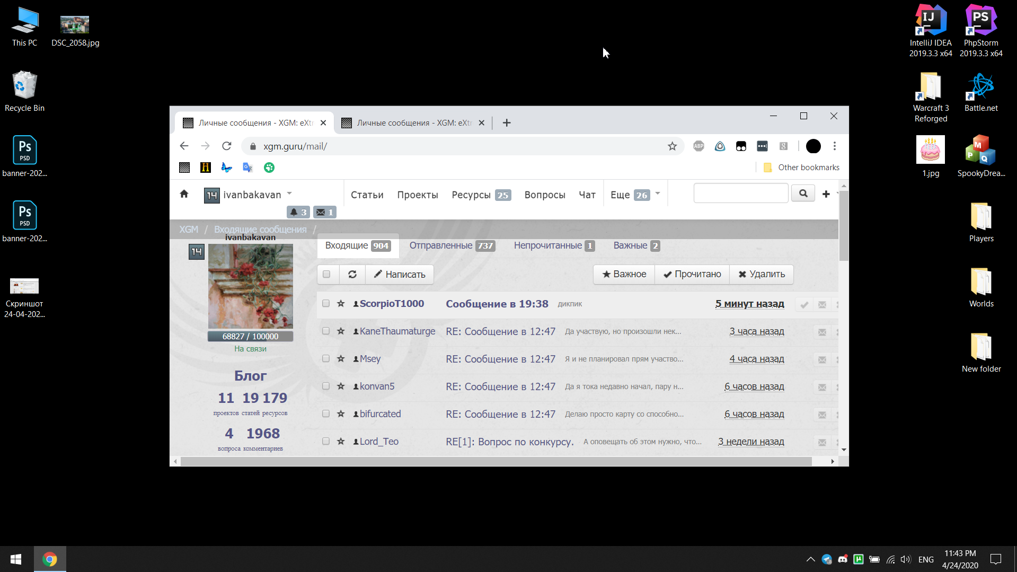
Task: Switch to the Входящие tab
Action: [x=358, y=245]
